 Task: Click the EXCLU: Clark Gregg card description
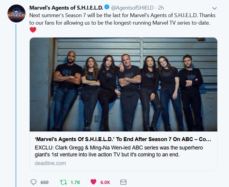[x=119, y=151]
